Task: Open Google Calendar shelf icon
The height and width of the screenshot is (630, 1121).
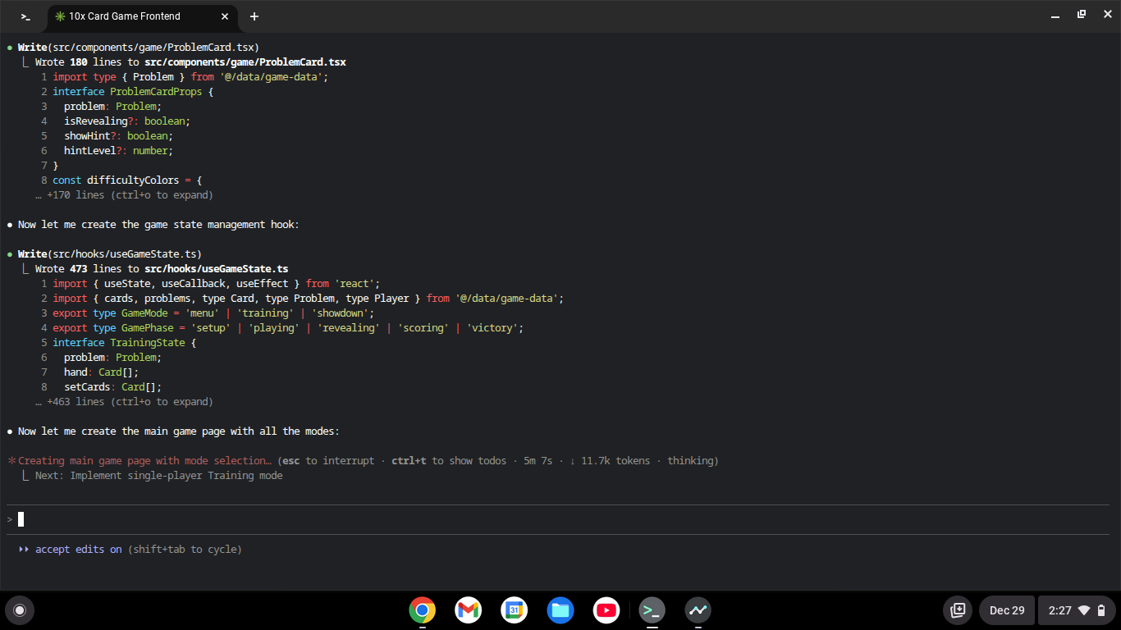Action: pos(515,610)
